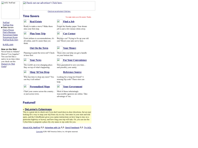The height and width of the screenshot is (148, 198).
Task: Click the red 'You can make your life easier' tagline
Action: (x=78, y=17)
